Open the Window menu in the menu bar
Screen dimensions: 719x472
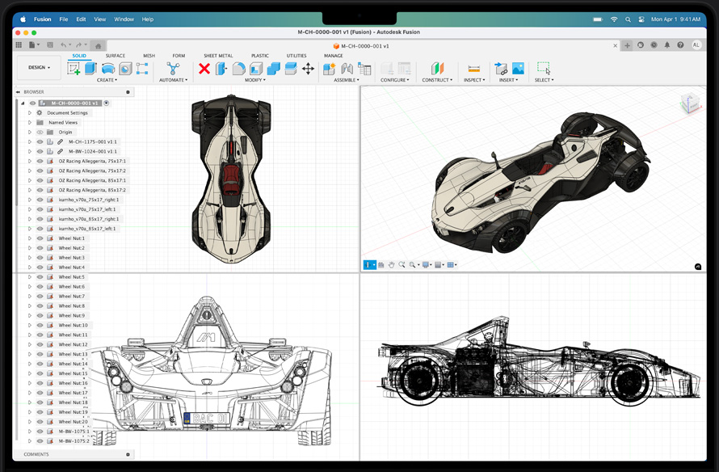pos(123,19)
